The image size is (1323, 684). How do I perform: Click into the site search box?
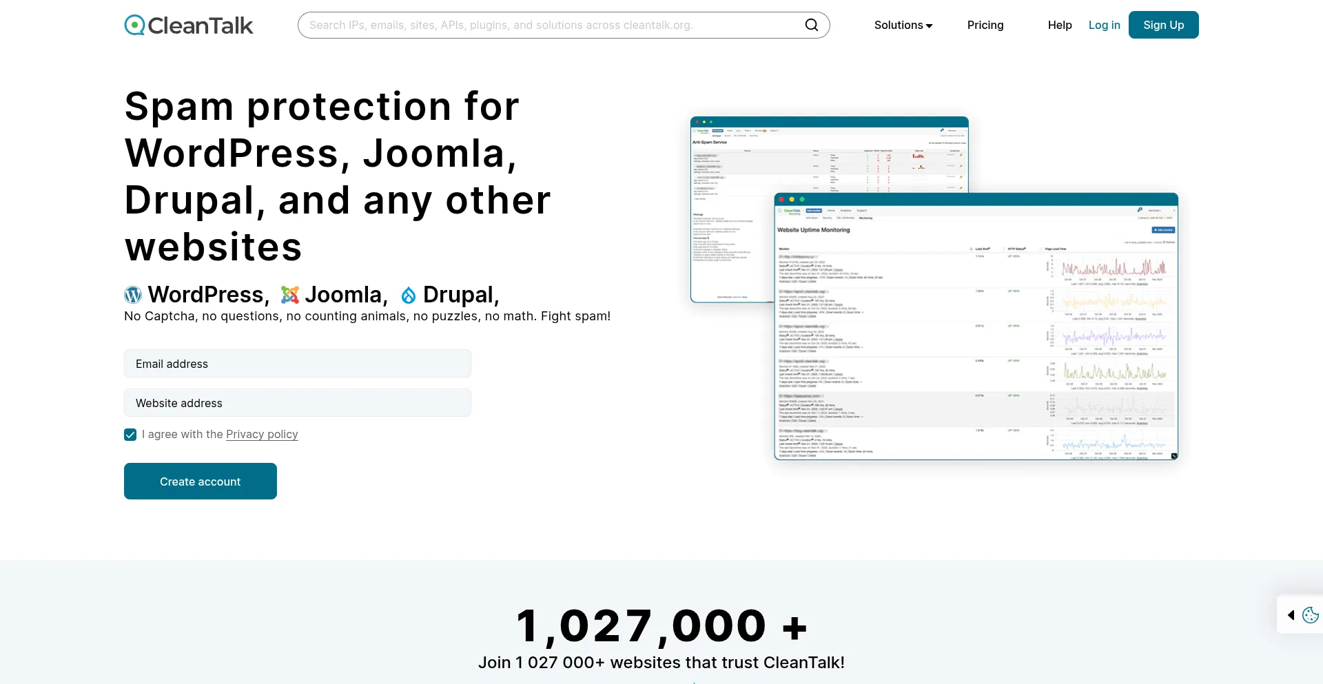click(551, 25)
